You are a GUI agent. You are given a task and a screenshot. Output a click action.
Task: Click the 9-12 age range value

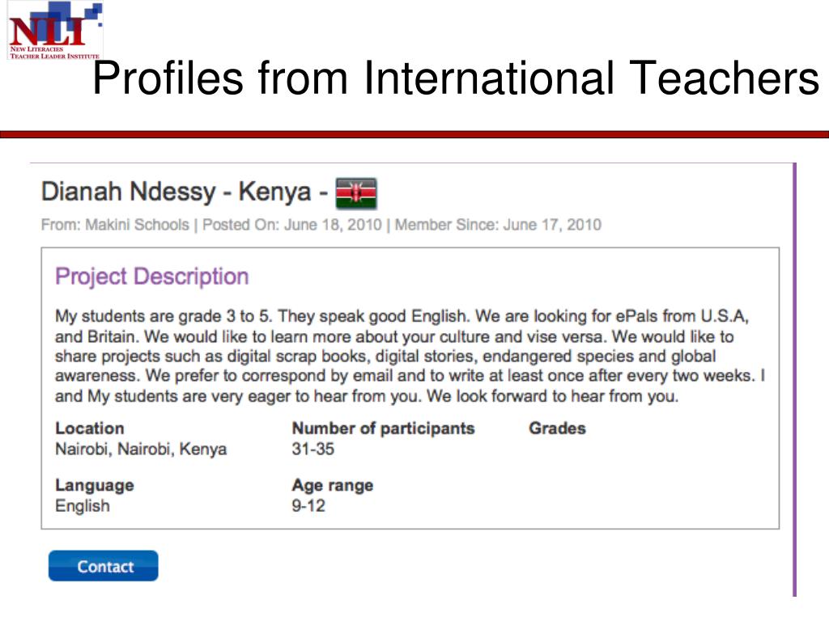point(308,506)
